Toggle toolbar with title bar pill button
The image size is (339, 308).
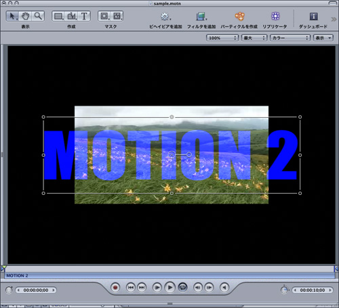332,3
